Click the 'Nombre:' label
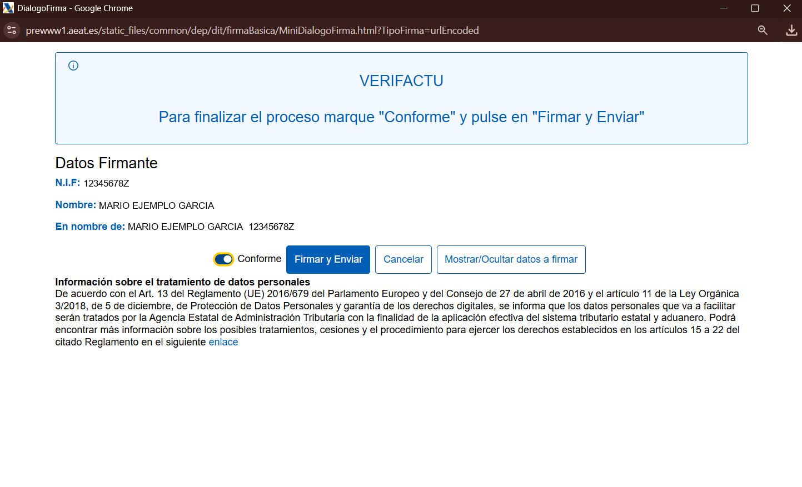The image size is (802, 487). tap(76, 205)
